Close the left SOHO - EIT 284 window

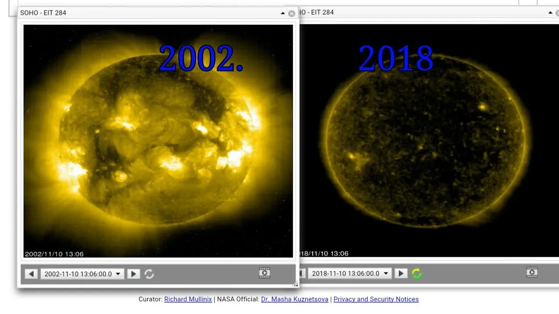292,14
